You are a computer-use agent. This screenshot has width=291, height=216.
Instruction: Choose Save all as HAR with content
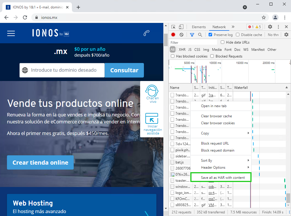[221, 178]
